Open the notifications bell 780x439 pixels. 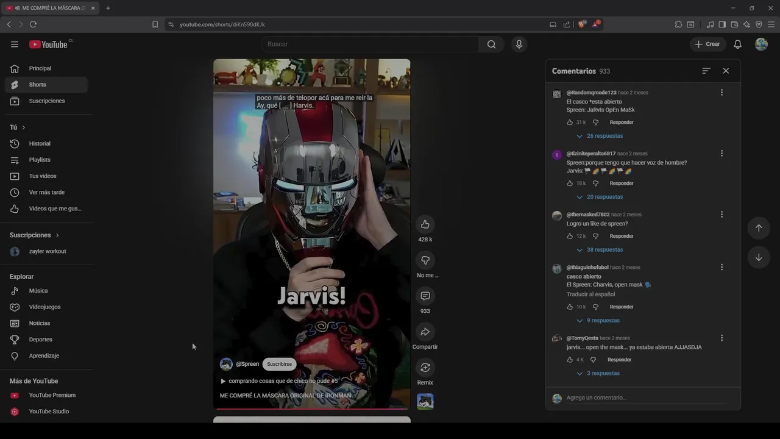(x=737, y=44)
